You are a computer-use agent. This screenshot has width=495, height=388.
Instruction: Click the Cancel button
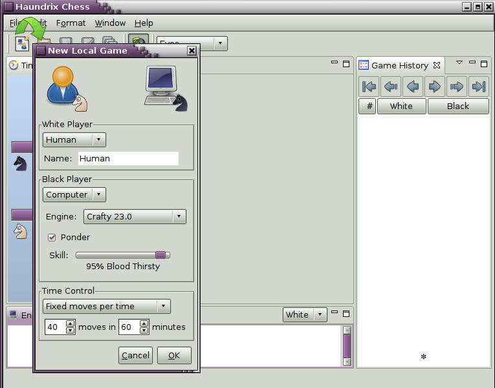pos(135,355)
